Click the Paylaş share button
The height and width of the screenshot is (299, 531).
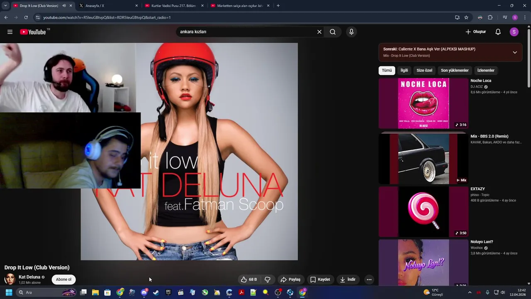pos(290,279)
